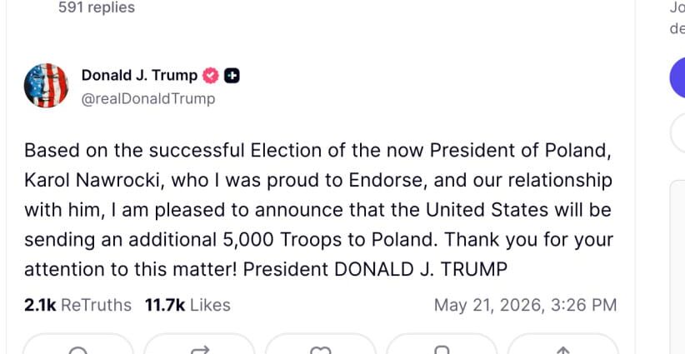Click the white rounded field on the right edge
This screenshot has height=354, width=685.
tap(677, 133)
